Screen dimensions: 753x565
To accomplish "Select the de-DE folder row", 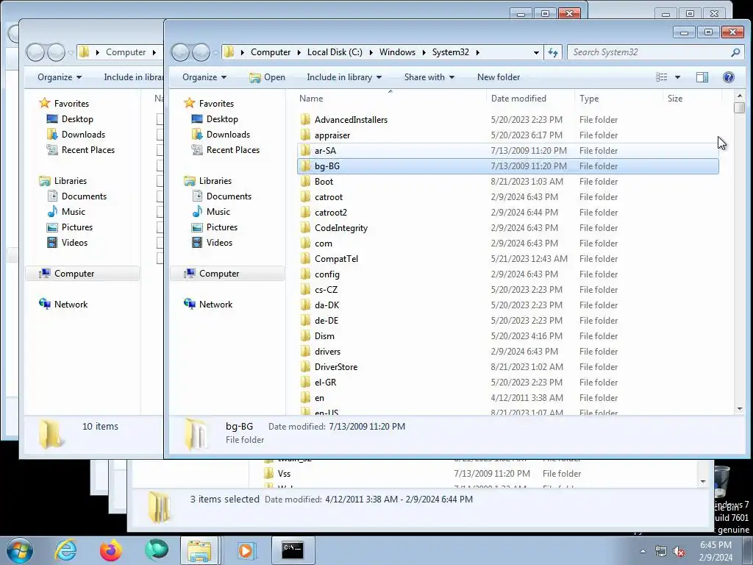I will click(x=507, y=321).
